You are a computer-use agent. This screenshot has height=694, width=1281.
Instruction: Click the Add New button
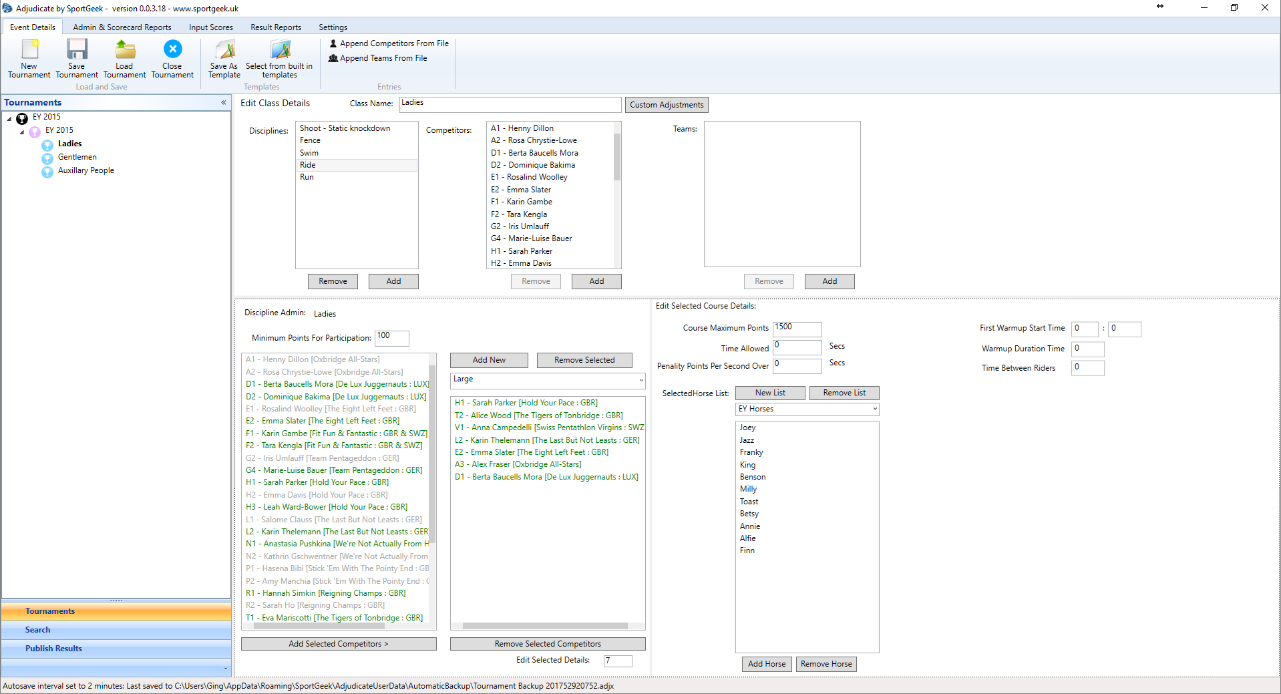489,360
